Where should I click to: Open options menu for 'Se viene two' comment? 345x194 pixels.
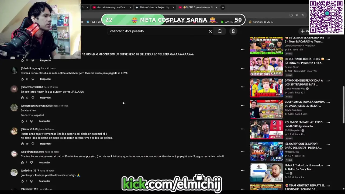pyautogui.click(x=243, y=106)
